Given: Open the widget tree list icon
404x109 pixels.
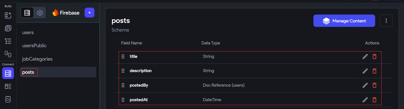Looking at the screenshot, I should pyautogui.click(x=8, y=41).
